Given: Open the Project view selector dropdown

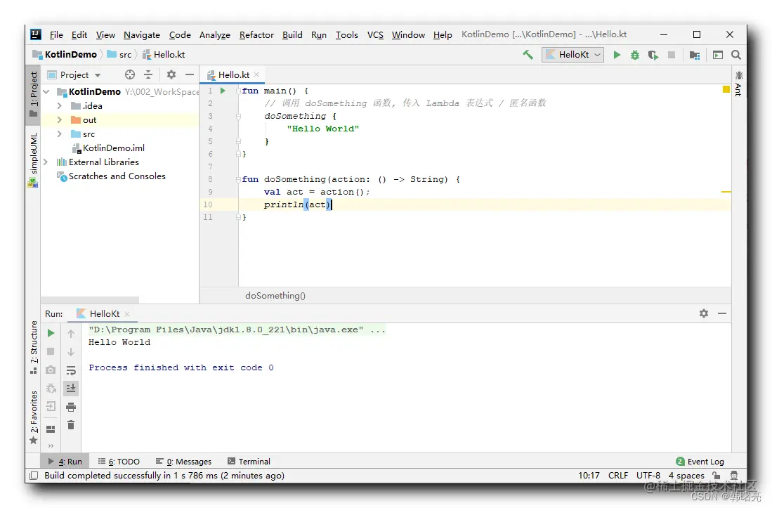Looking at the screenshot, I should coord(74,74).
